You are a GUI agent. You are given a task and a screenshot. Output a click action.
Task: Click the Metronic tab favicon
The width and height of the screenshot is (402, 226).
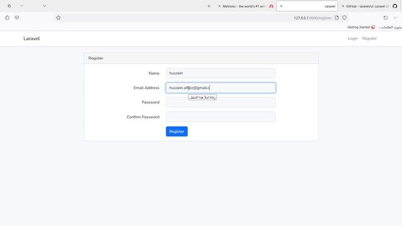271,6
